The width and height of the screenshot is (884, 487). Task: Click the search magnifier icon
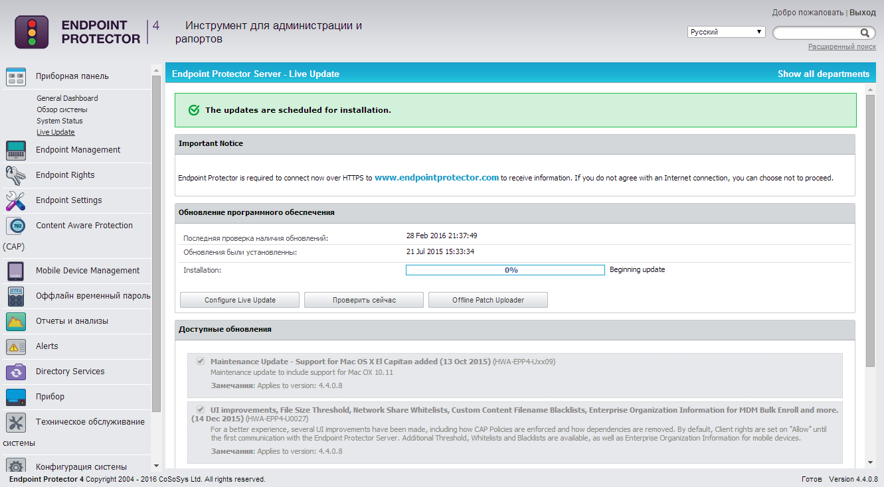(865, 33)
